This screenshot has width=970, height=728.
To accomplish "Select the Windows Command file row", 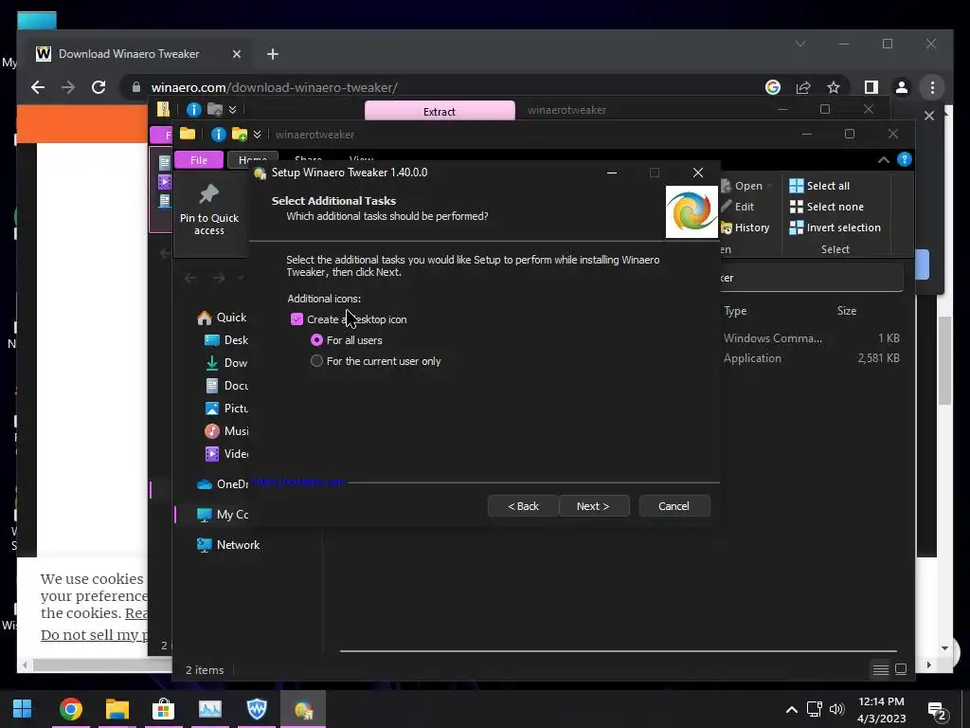I will pos(812,338).
